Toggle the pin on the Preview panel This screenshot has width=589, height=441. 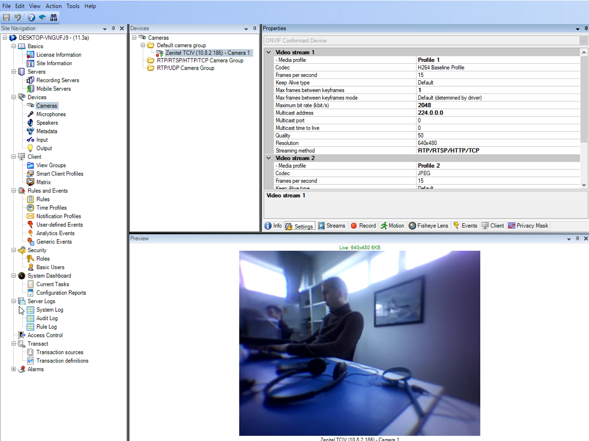[x=578, y=238]
